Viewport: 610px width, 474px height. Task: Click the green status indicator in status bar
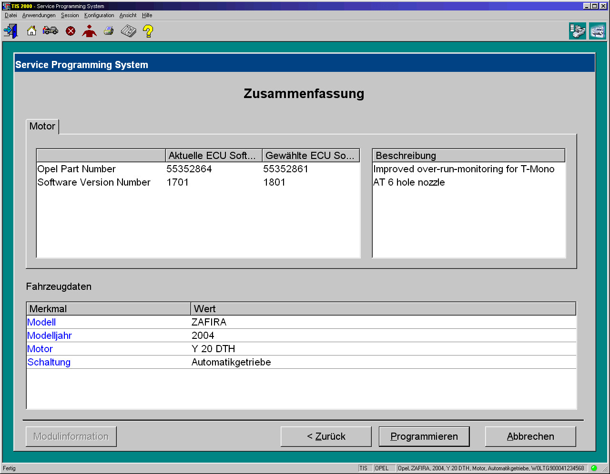pyautogui.click(x=594, y=468)
